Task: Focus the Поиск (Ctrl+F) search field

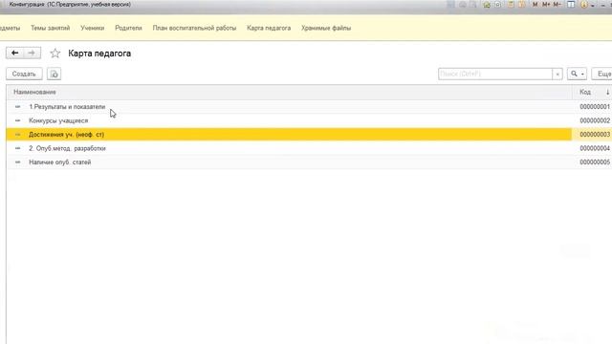Action: click(x=495, y=74)
